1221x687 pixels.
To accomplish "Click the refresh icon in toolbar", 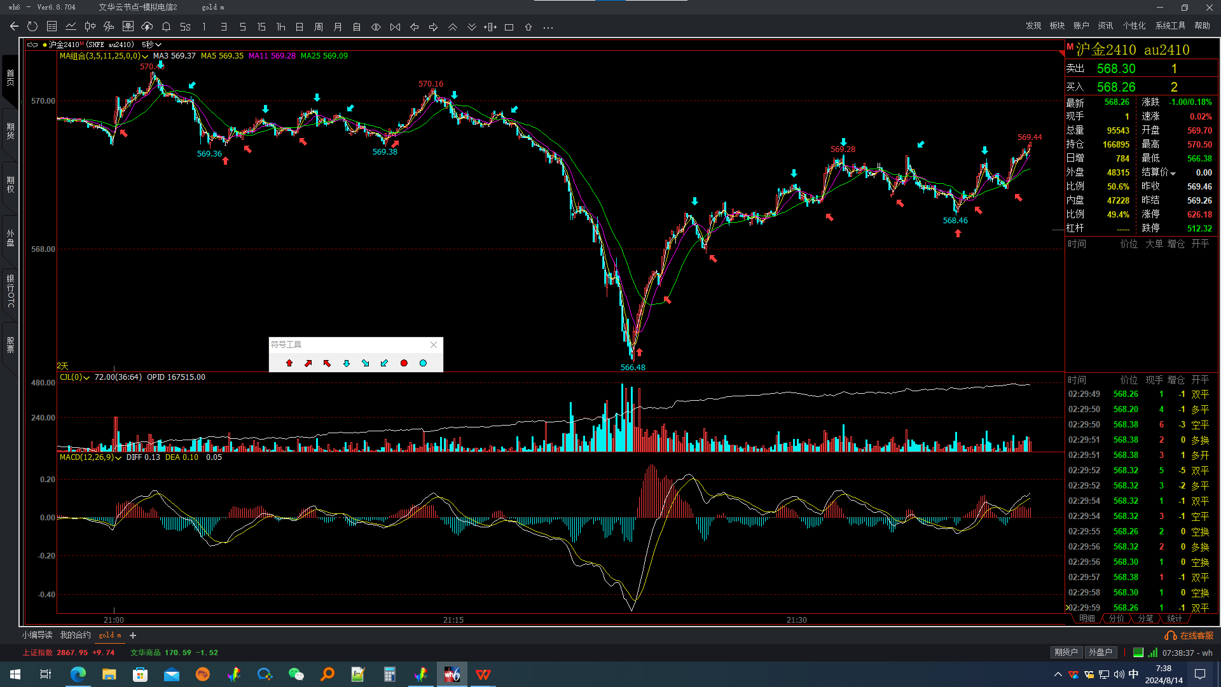I will click(32, 27).
